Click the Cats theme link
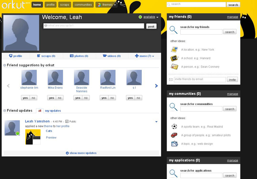Screen dimensions: 257x179 click(x=49, y=131)
